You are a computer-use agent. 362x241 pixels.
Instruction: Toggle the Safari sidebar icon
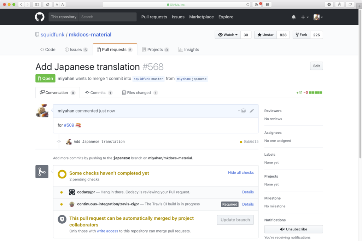point(37,4)
